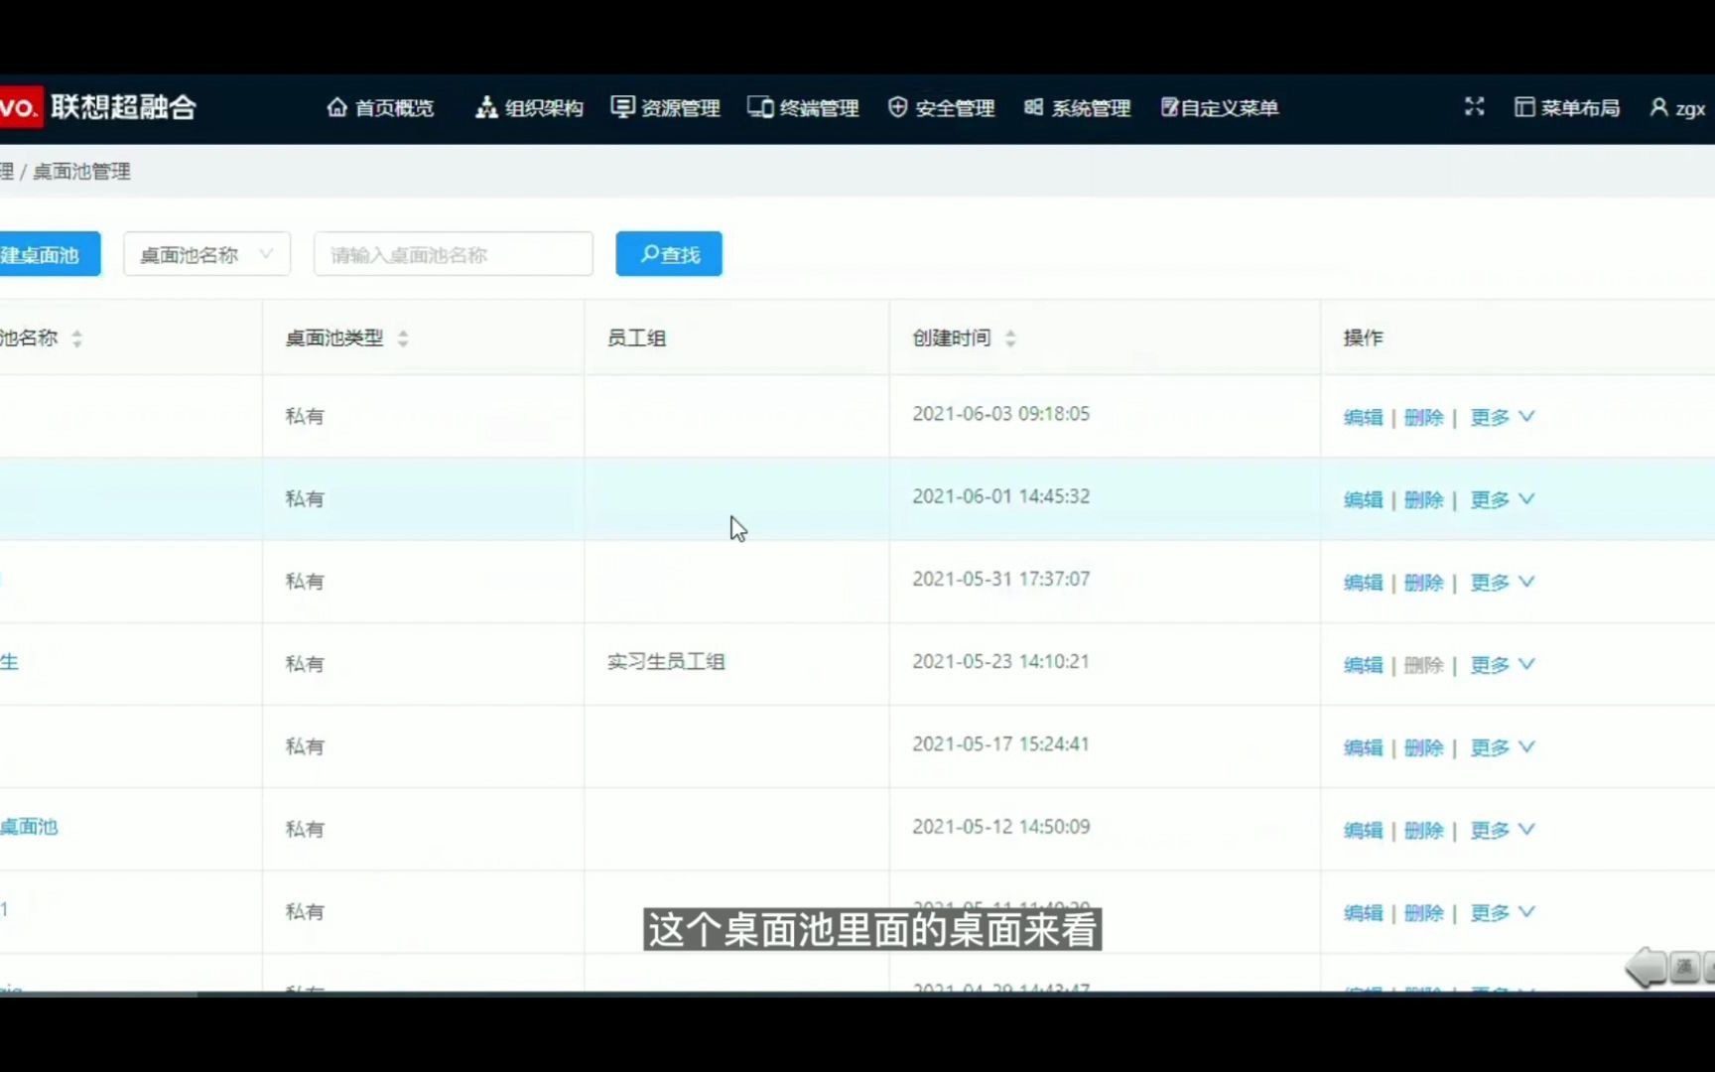Click 删除 for the 2021-05-17 15:24:41 row
Viewport: 1715px width, 1072px height.
click(x=1423, y=746)
